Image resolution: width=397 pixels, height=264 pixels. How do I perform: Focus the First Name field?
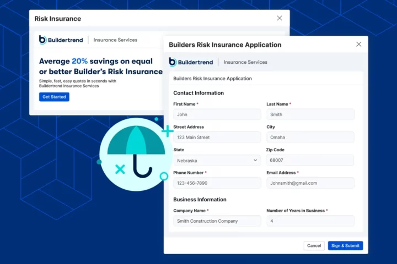click(217, 114)
